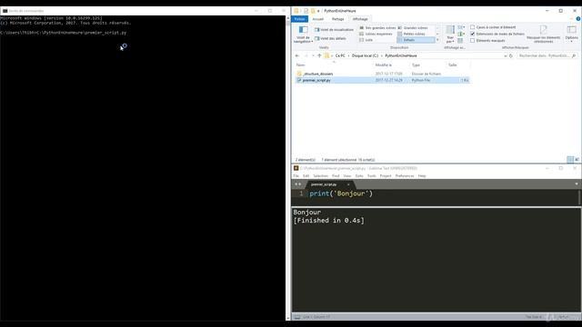582x327 pixels.
Task: Enable Éléments masqués checkbox
Action: 473,40
